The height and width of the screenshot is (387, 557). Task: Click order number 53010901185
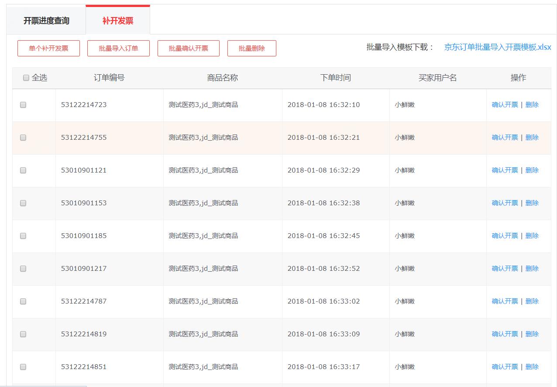point(84,236)
